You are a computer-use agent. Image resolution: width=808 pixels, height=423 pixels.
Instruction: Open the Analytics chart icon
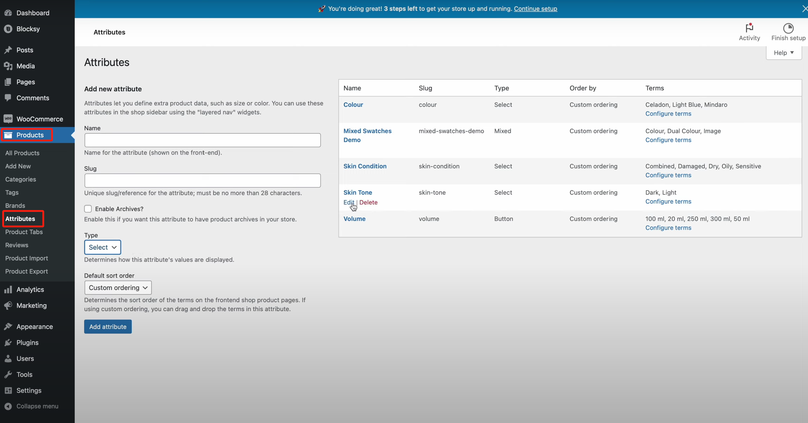[x=8, y=289]
